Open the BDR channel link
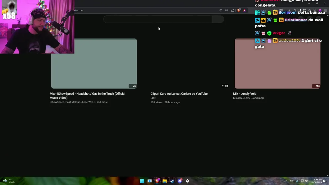Viewport: 329px width, 185px height. 153,98
